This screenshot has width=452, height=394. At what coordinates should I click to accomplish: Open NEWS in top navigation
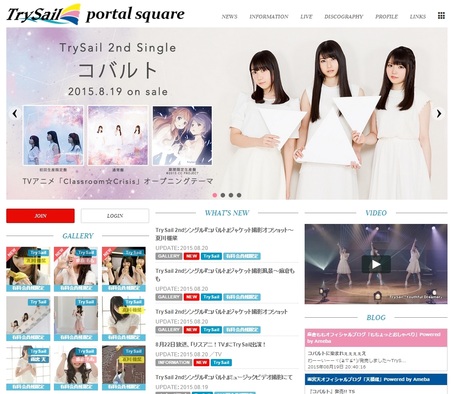tap(230, 17)
